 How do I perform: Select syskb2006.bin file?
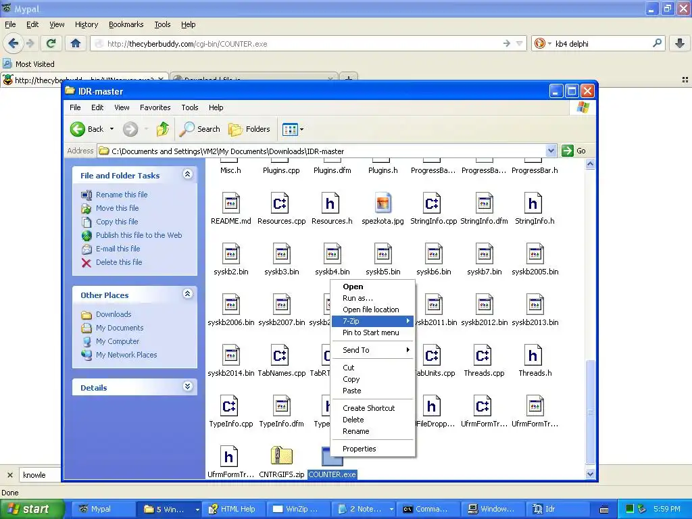(x=231, y=310)
